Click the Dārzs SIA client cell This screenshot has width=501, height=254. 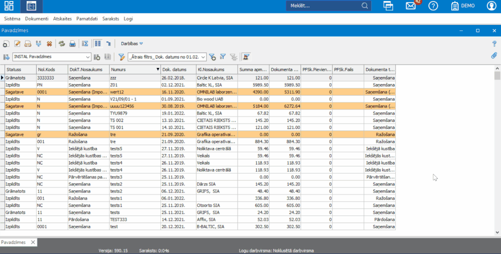click(217, 184)
